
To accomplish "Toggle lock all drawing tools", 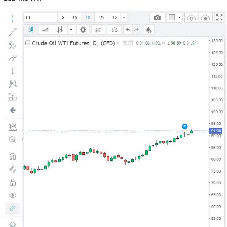I will tap(12, 182).
